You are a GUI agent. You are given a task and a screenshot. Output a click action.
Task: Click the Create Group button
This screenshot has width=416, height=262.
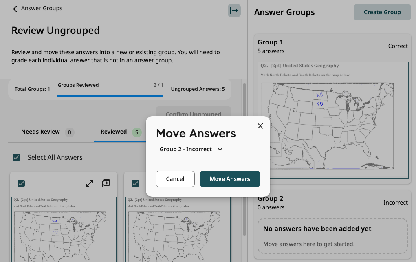coord(382,12)
